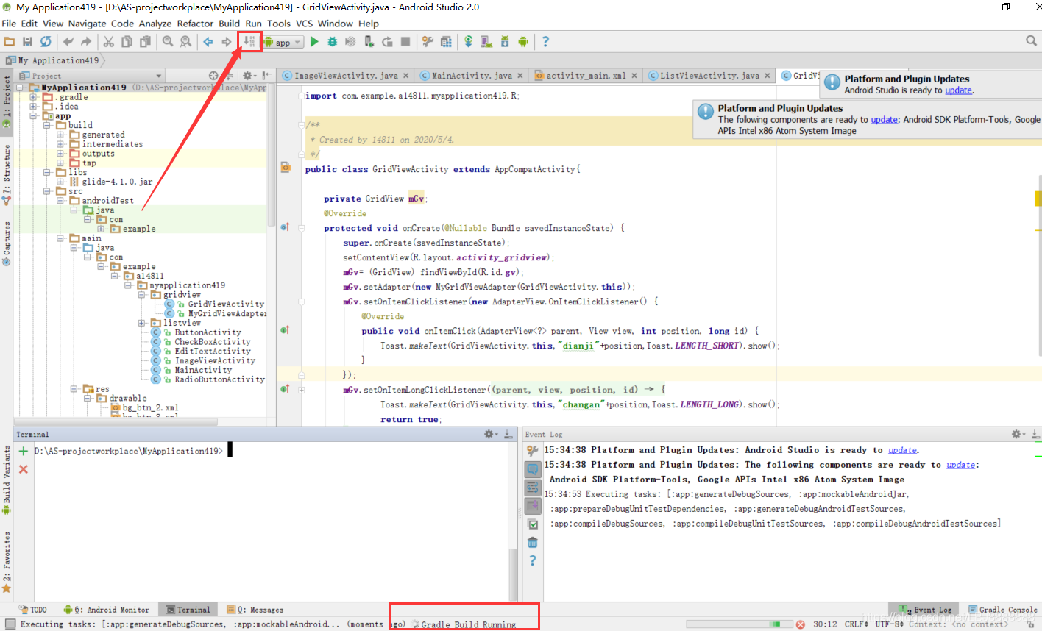Start debugging with the bug icon
Viewport: 1042px width, 631px height.
(333, 42)
